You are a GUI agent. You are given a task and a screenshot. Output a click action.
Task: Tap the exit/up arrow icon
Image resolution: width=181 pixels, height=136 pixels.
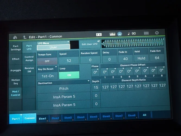click(25, 37)
